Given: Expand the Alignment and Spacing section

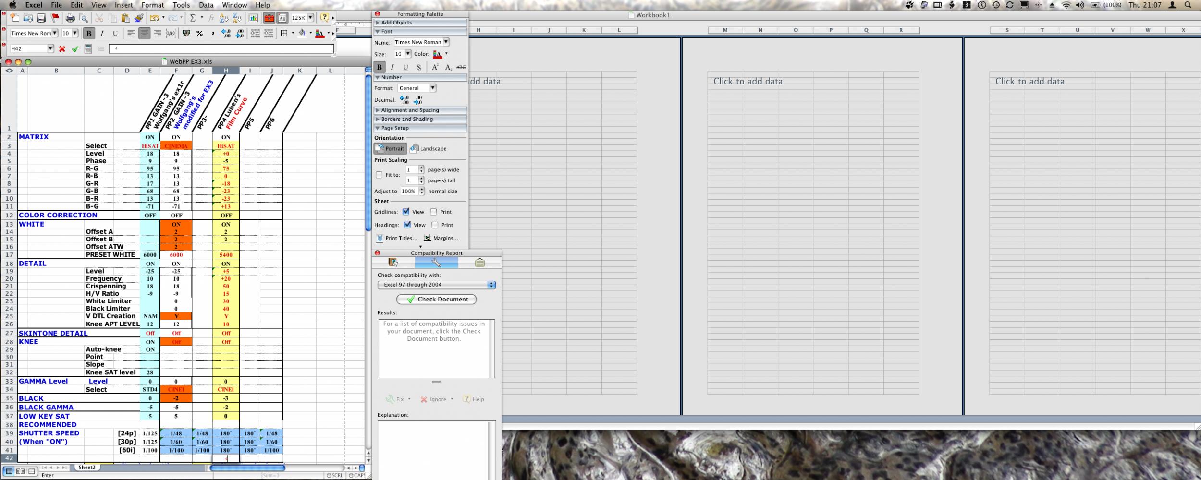Looking at the screenshot, I should click(x=410, y=110).
